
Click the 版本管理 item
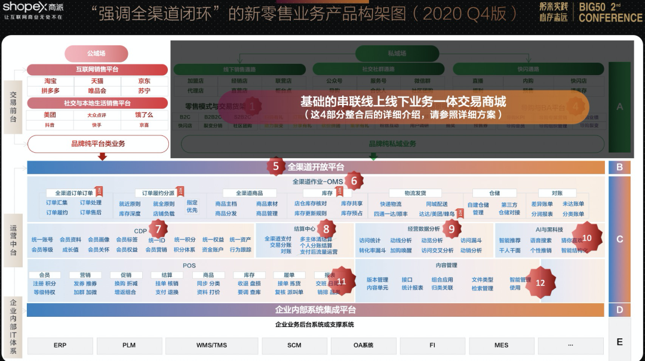pyautogui.click(x=377, y=280)
